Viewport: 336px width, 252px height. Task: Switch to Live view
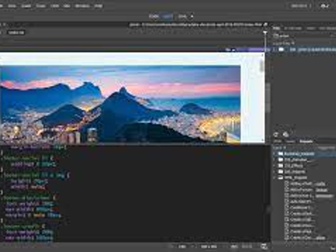tap(182, 16)
